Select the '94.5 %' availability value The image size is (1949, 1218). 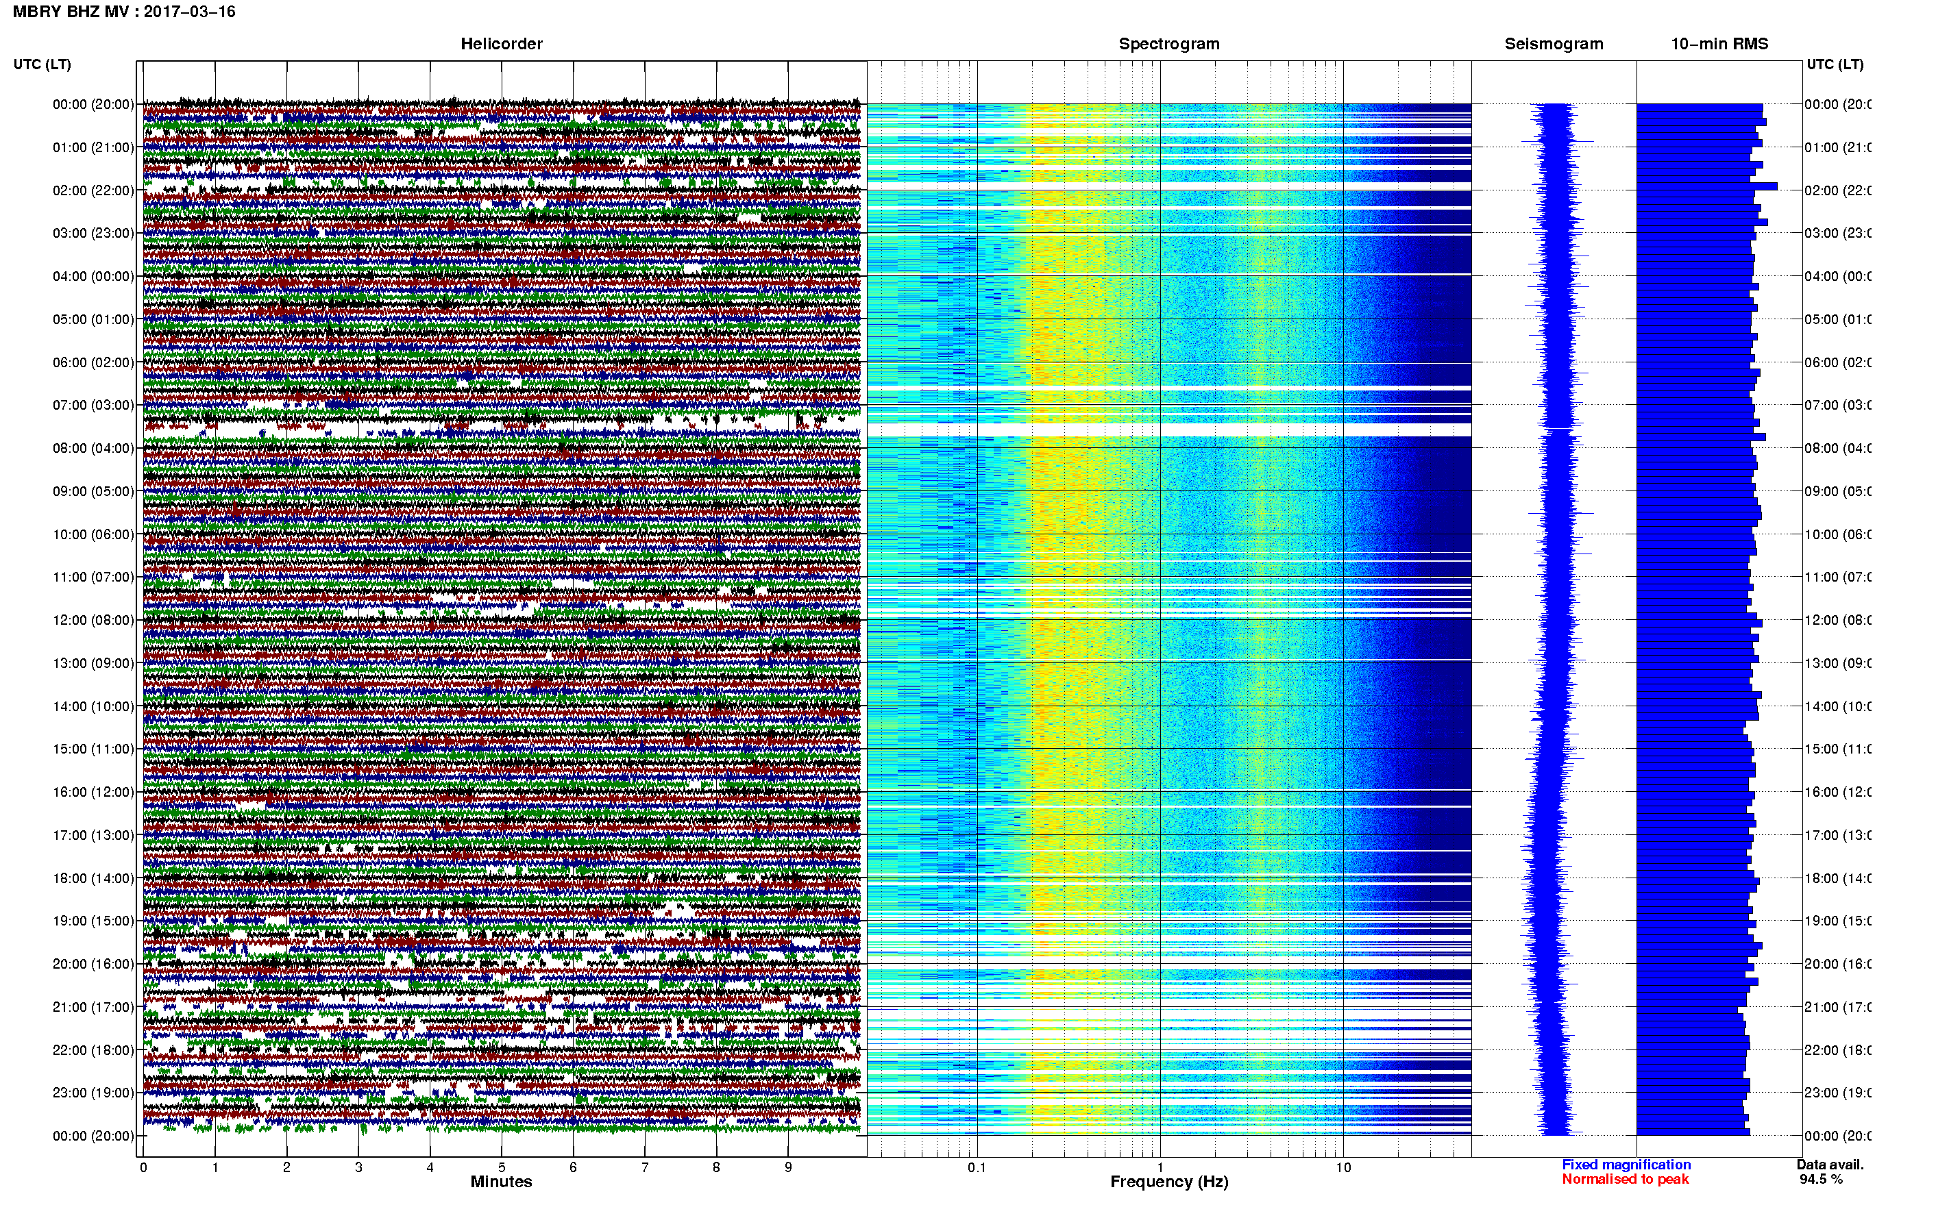click(x=1821, y=1180)
